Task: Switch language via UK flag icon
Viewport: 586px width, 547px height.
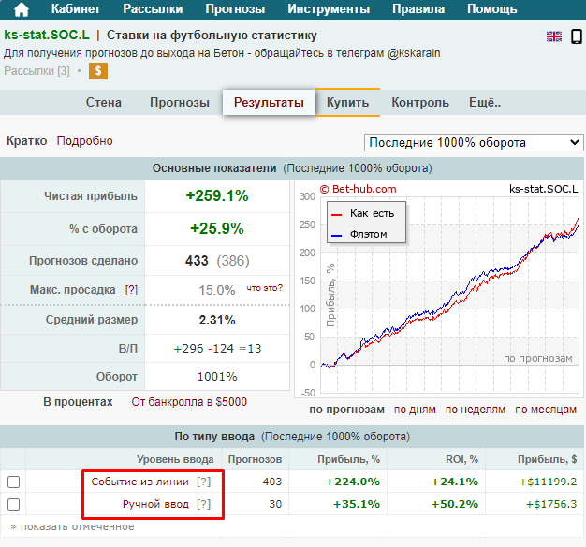Action: [x=554, y=36]
